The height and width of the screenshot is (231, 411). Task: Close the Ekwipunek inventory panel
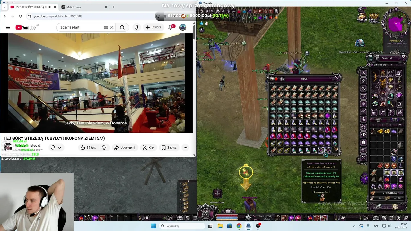coord(403,58)
